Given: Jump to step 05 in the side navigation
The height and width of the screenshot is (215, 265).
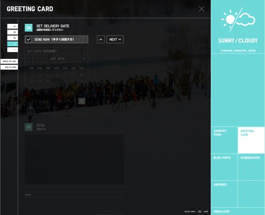Looking at the screenshot, I should pyautogui.click(x=13, y=50).
